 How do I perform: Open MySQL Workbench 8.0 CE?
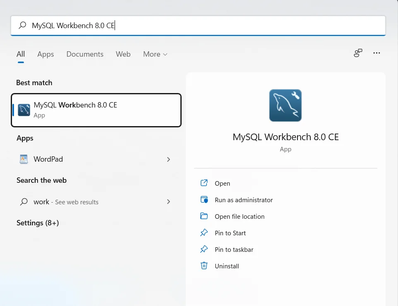tap(96, 110)
